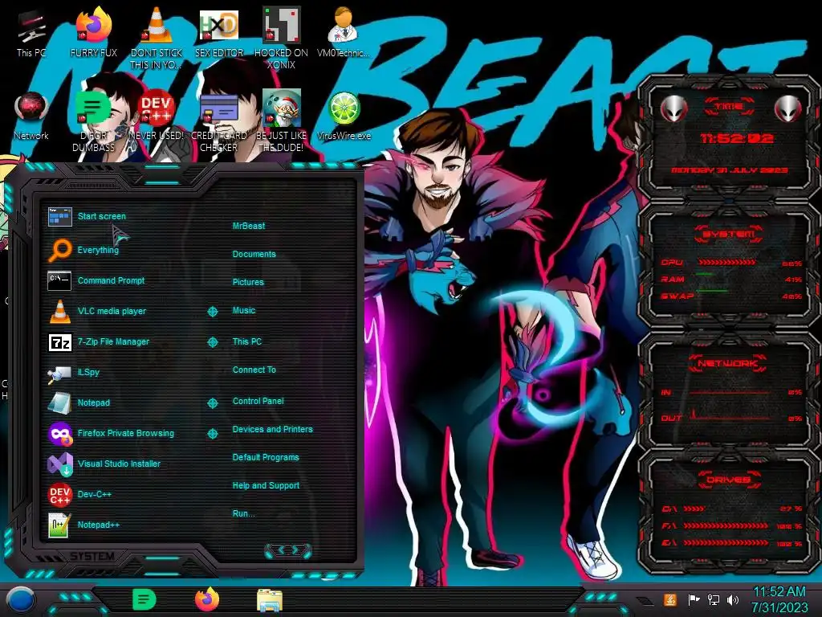
Task: Open the VM0Technic desktop icon
Action: pyautogui.click(x=344, y=32)
